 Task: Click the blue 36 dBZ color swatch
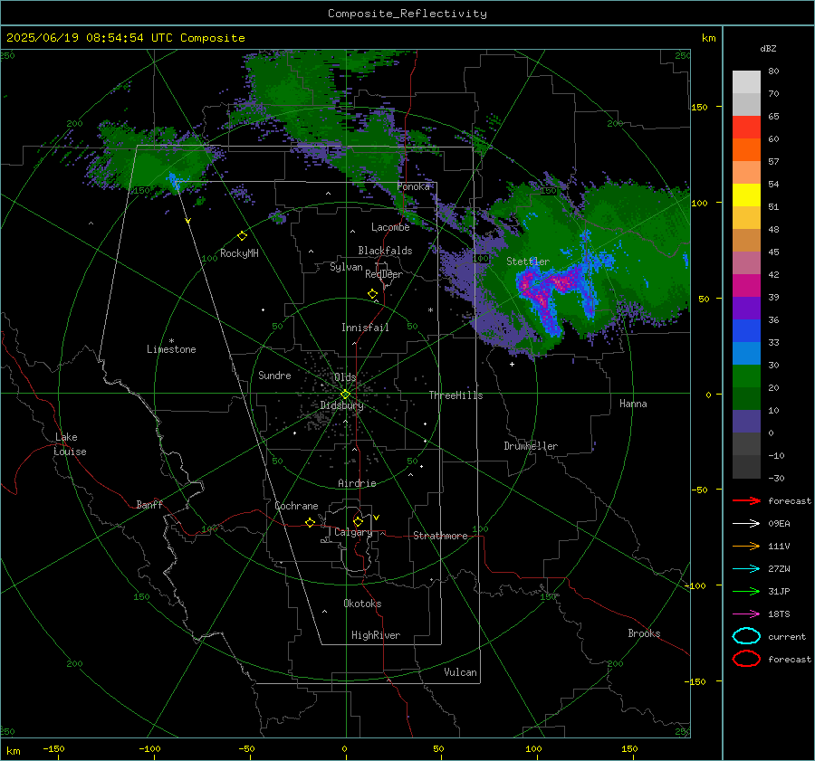pyautogui.click(x=746, y=330)
